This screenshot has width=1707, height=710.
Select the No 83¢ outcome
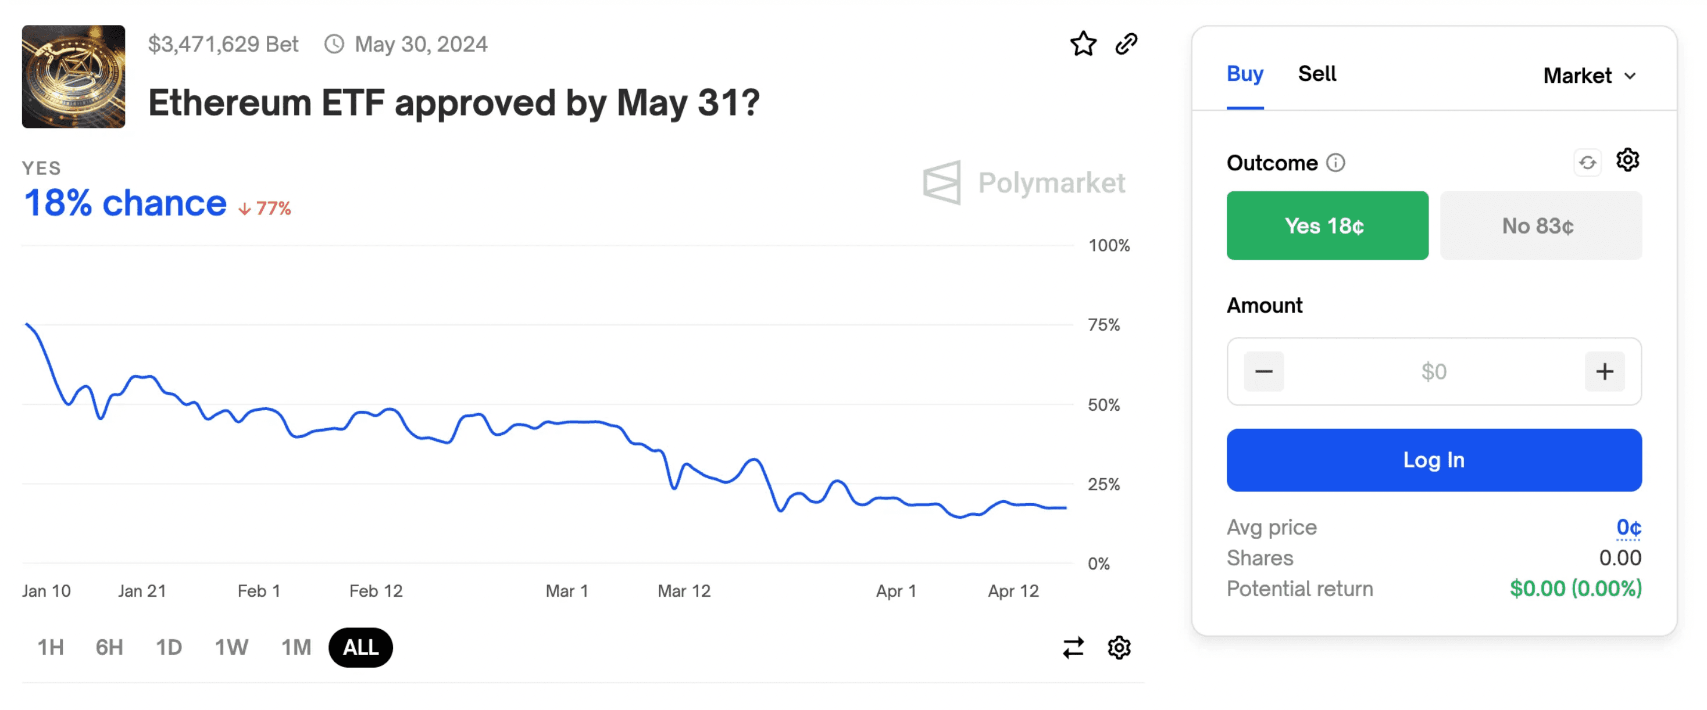click(x=1540, y=225)
